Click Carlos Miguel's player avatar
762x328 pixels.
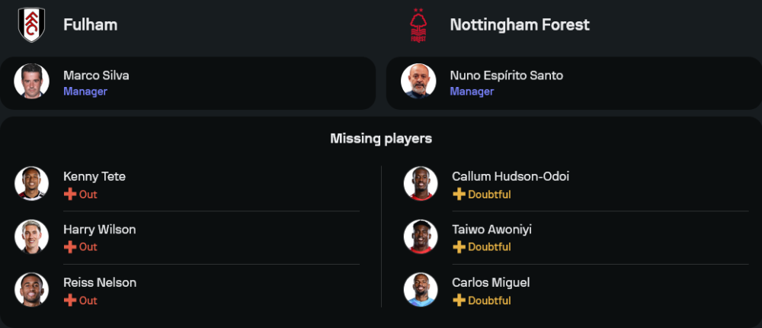421,290
